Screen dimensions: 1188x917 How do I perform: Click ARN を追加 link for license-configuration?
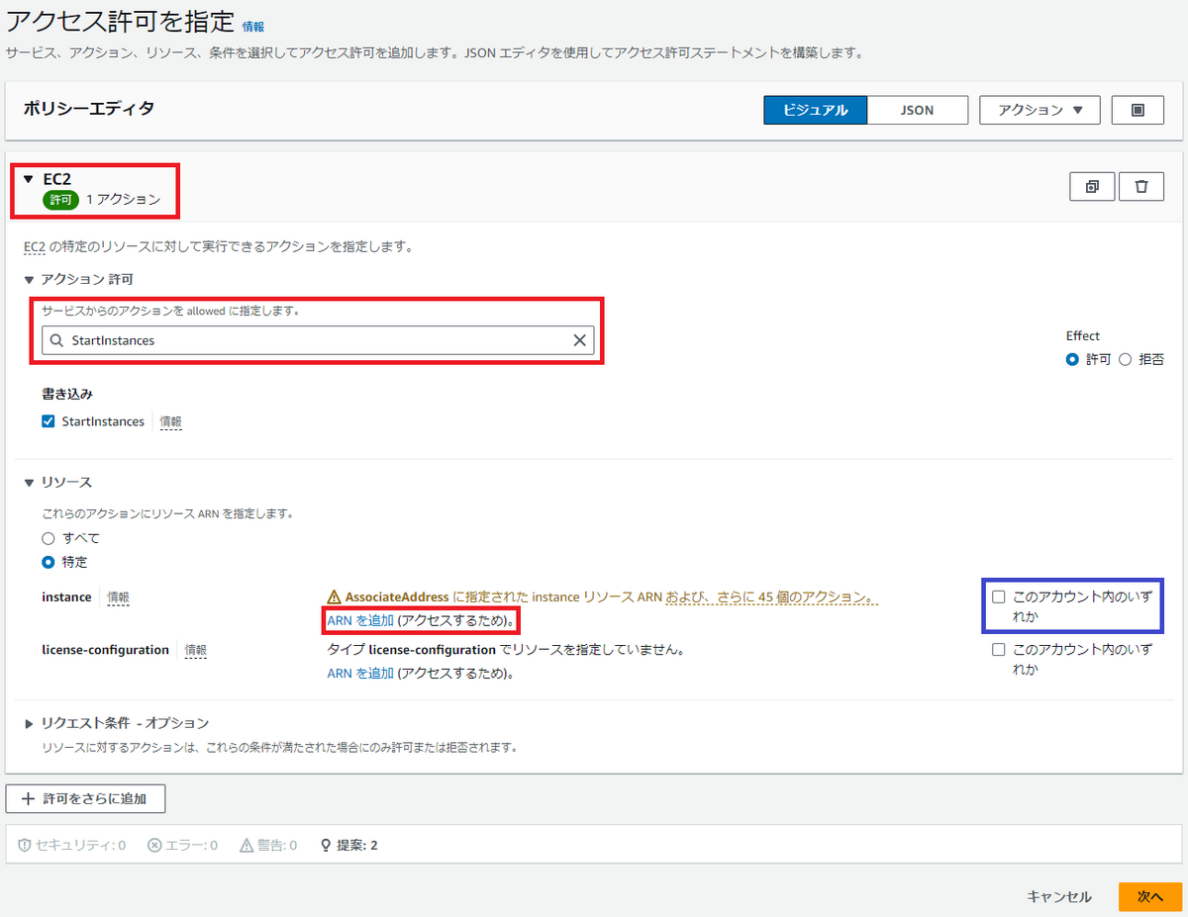click(360, 674)
